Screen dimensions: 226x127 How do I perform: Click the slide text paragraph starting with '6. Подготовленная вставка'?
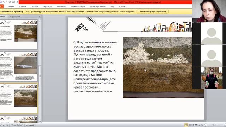pyautogui.click(x=95, y=67)
